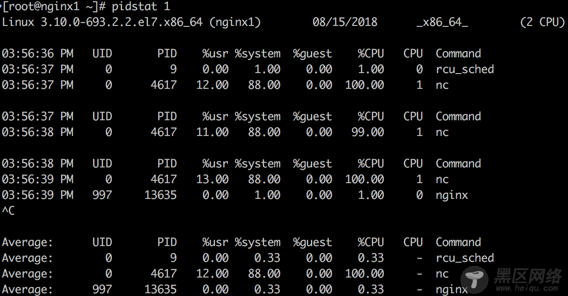Click the _x86_64_ architecture label
The image size is (568, 296).
pos(442,22)
